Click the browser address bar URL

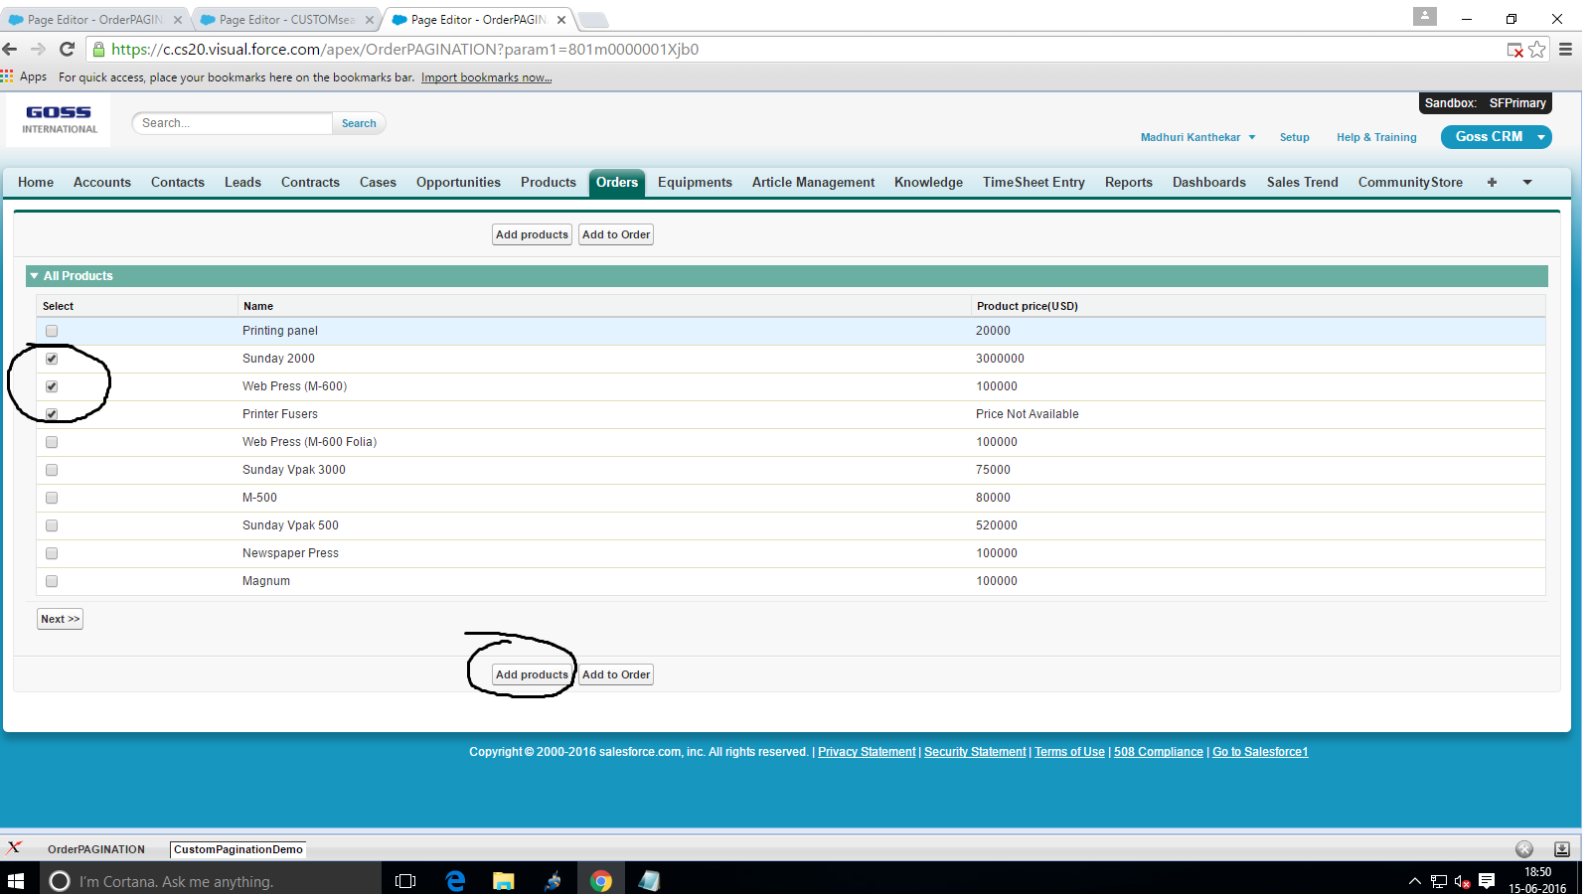(405, 50)
